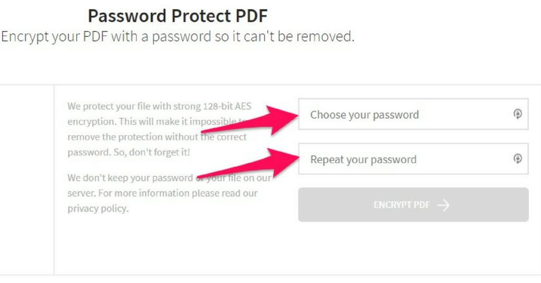
Task: Click the blank area below Encrypt PDF button
Action: pyautogui.click(x=413, y=248)
